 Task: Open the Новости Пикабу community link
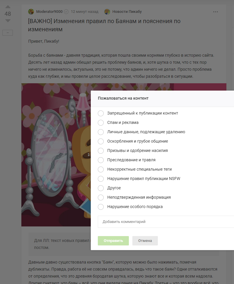[x=127, y=12]
